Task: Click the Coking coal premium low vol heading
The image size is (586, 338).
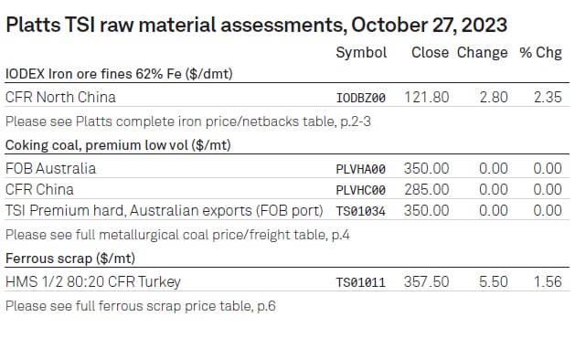Action: point(118,145)
